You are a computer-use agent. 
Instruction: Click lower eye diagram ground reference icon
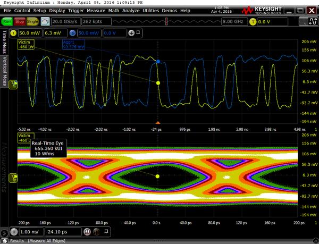pyautogui.click(x=13, y=178)
